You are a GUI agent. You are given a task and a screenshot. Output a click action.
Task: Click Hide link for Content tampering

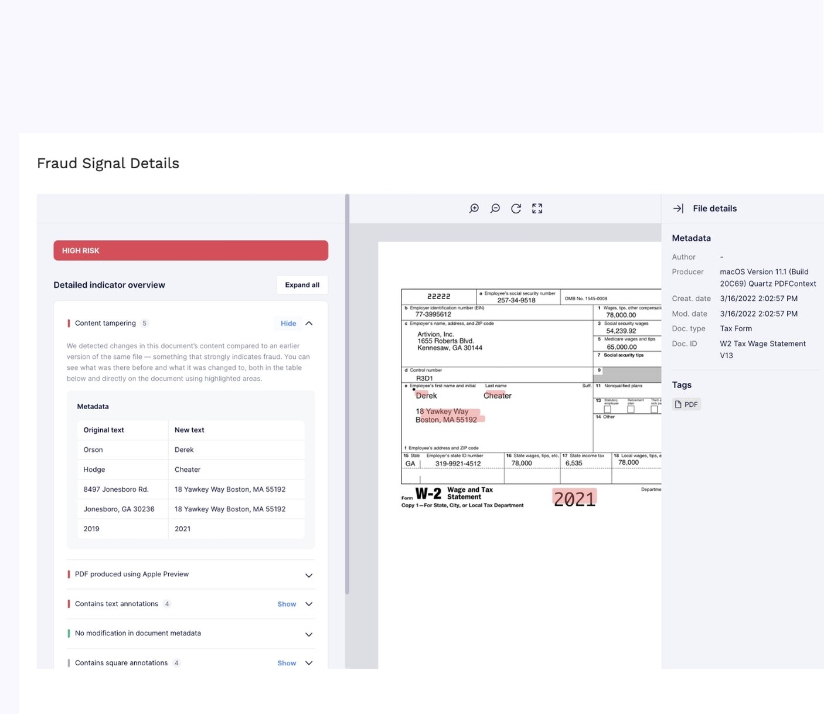click(x=288, y=324)
